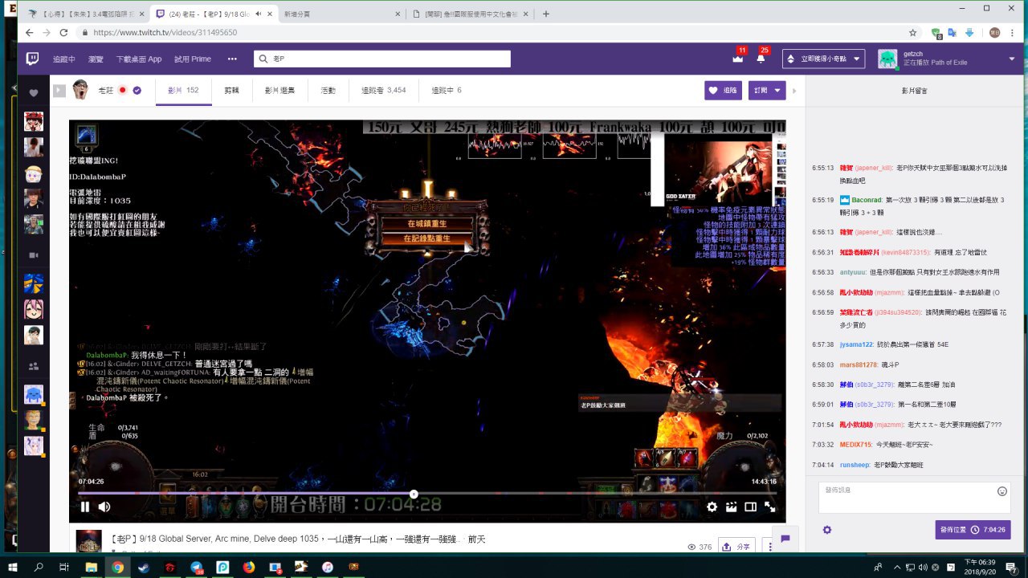Toggle fullscreen on the video player
This screenshot has width=1028, height=578.
[x=769, y=507]
